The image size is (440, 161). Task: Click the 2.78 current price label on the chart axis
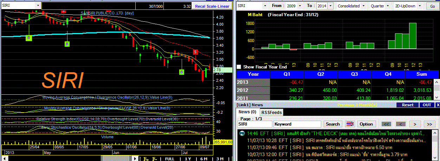pyautogui.click(x=222, y=70)
